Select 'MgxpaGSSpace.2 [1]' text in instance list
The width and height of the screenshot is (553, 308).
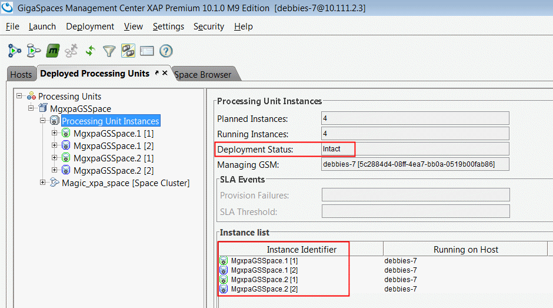[x=265, y=280]
